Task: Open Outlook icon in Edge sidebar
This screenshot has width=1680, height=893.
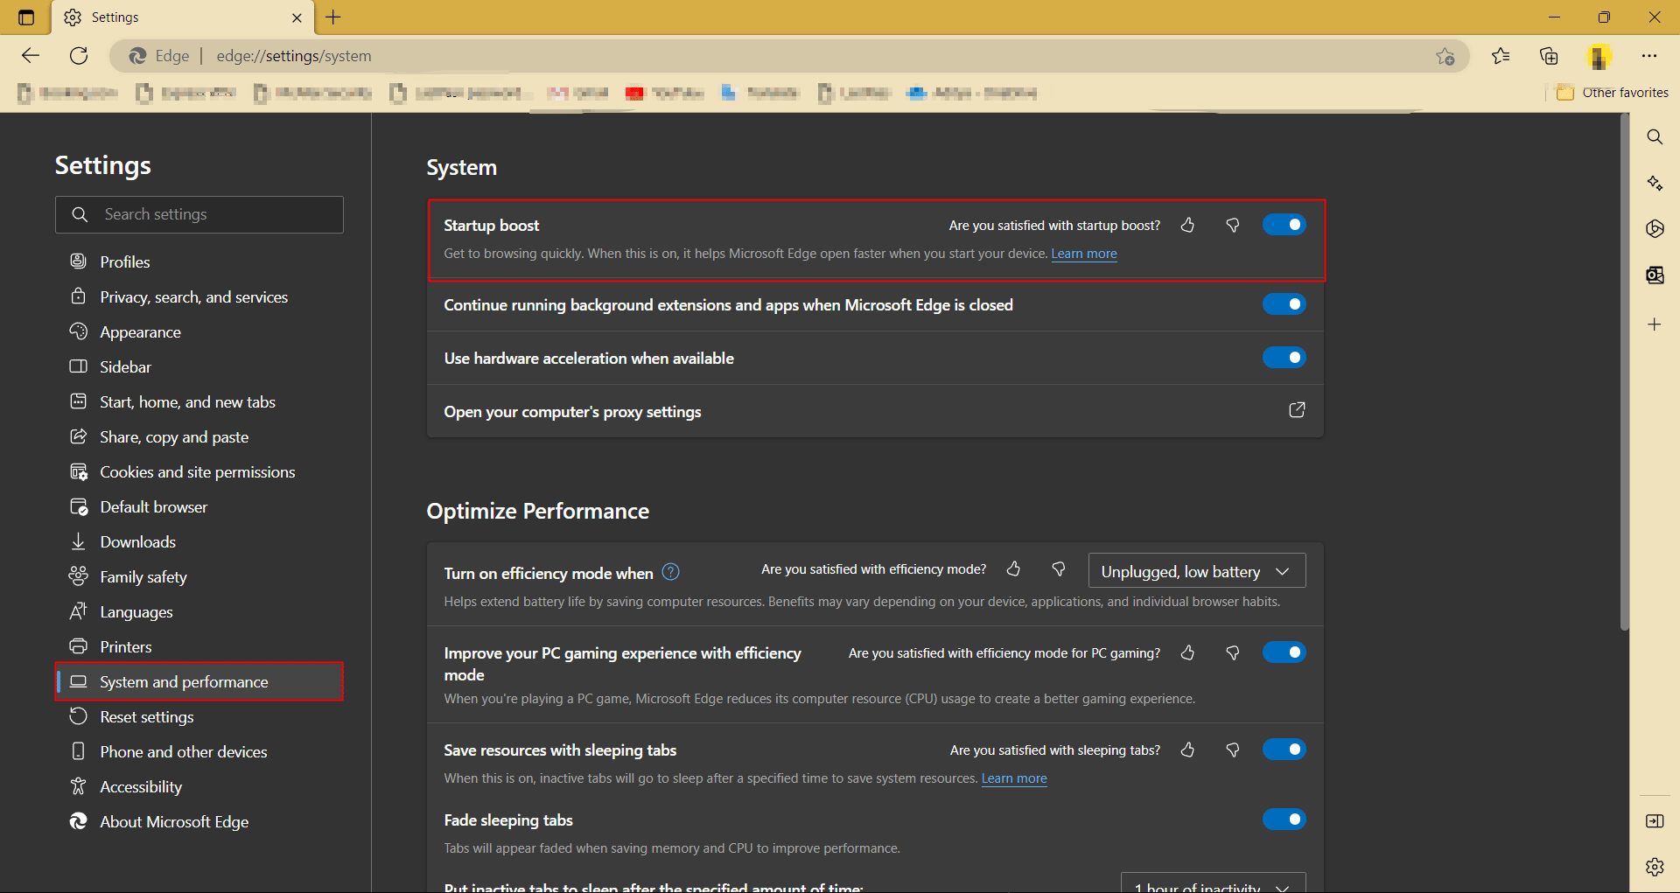Action: pyautogui.click(x=1654, y=276)
